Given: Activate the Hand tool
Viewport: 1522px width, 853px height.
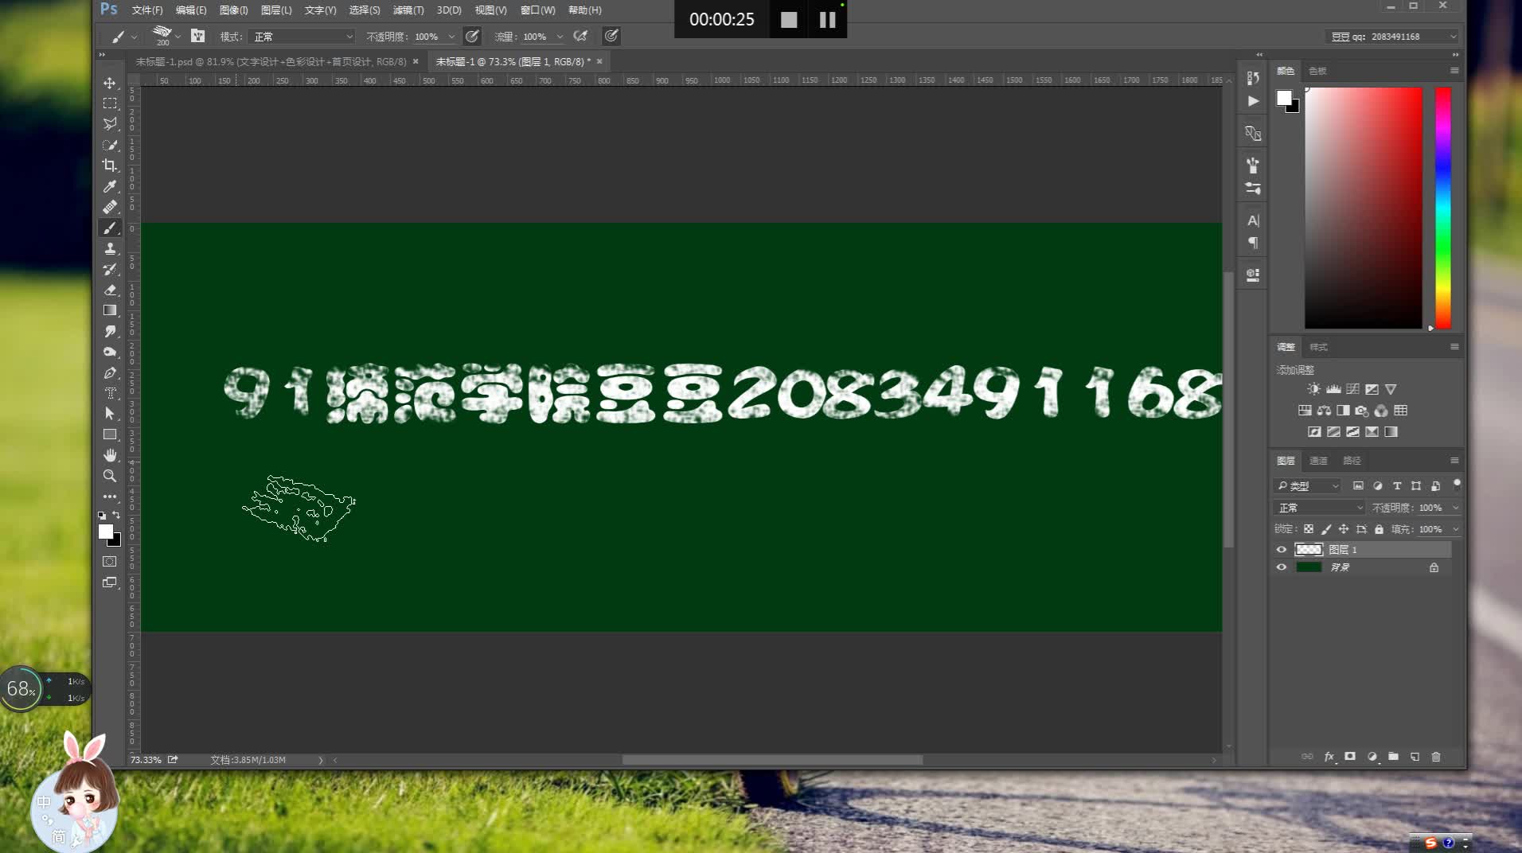Looking at the screenshot, I should (110, 455).
